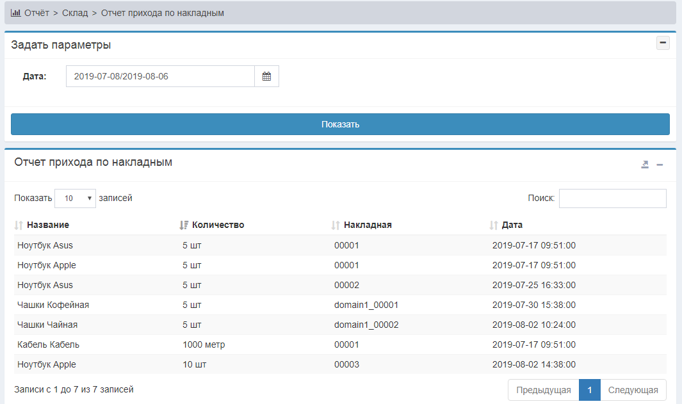This screenshot has width=682, height=404.
Task: Open the calendar date picker icon
Action: pos(266,76)
